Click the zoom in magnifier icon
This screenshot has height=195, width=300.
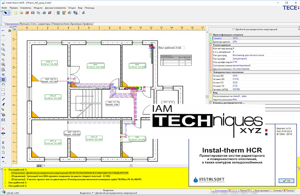(3, 65)
